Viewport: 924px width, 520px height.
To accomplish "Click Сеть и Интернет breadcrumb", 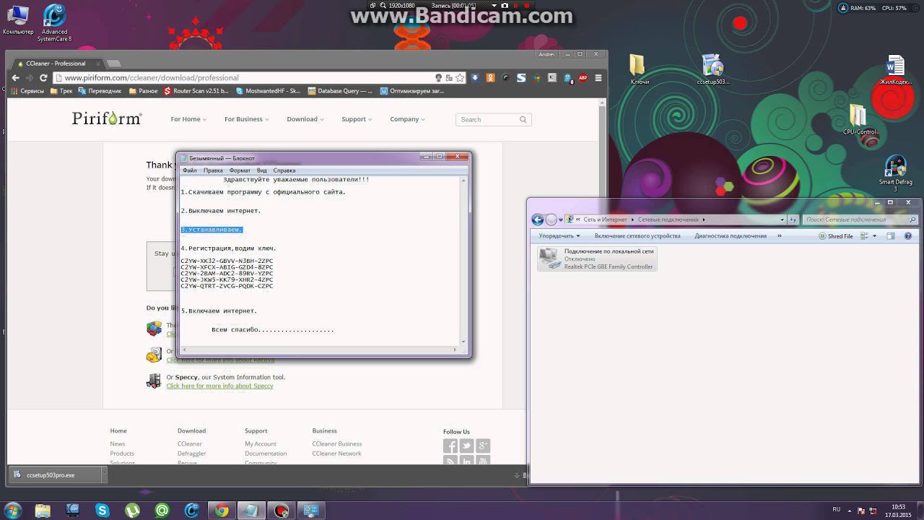I will [605, 220].
